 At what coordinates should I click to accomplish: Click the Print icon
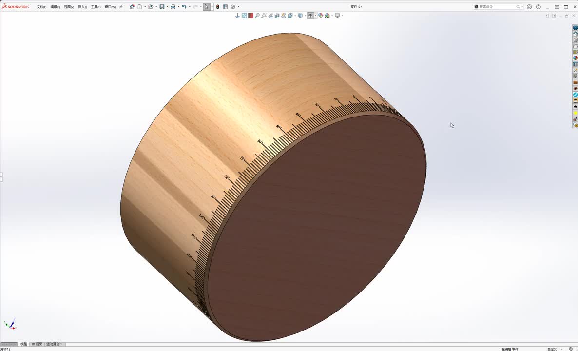click(173, 7)
